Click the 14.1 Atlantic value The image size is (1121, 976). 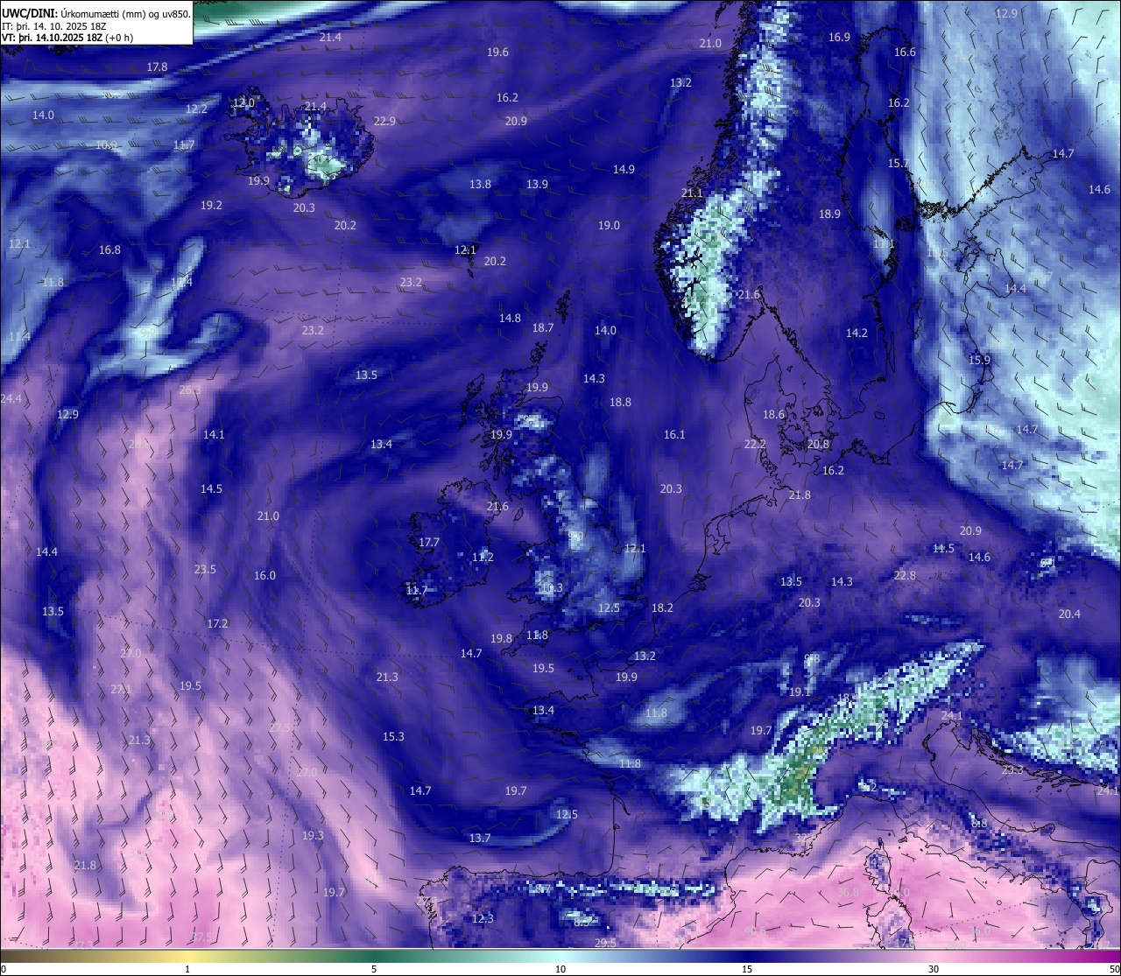point(214,435)
